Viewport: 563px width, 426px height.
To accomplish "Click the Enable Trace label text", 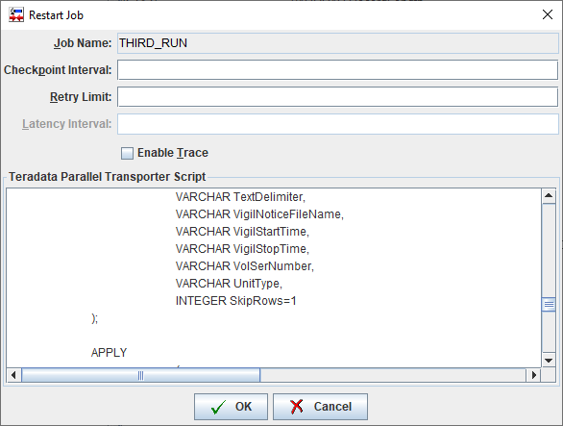I will point(173,153).
